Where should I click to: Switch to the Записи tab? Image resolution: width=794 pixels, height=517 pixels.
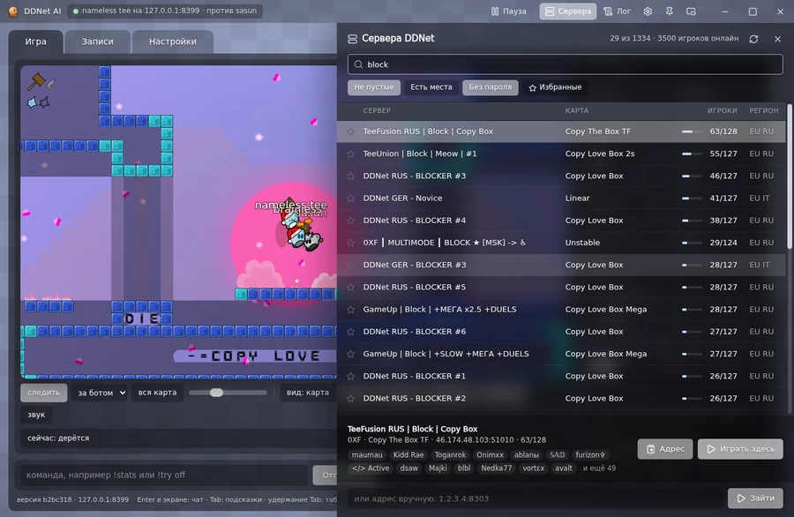click(x=98, y=41)
